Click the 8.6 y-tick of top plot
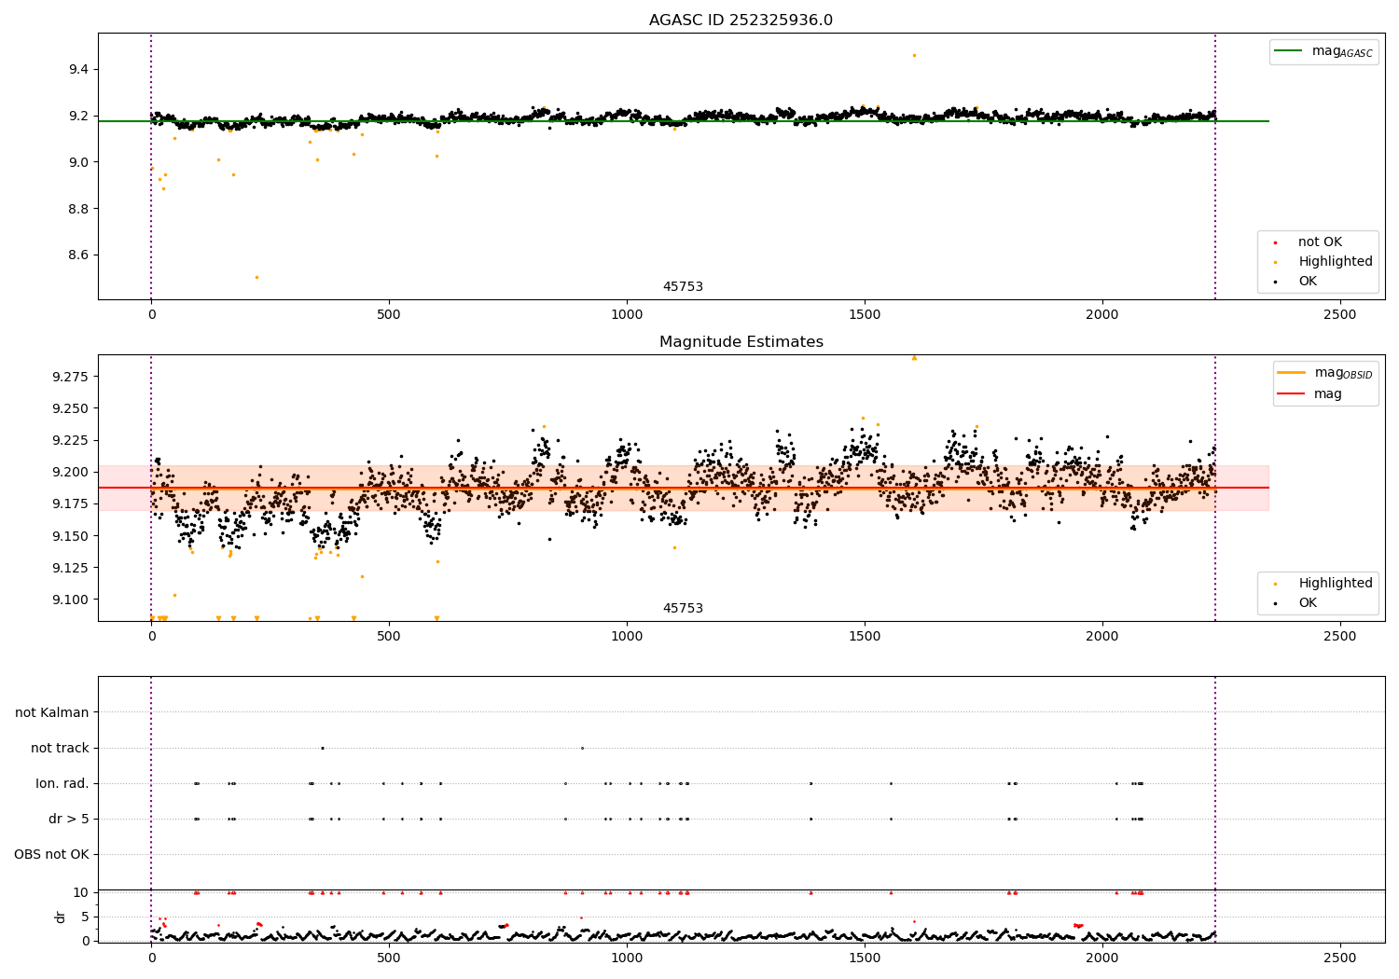Screen dimensions: 1399x979 pyautogui.click(x=78, y=255)
